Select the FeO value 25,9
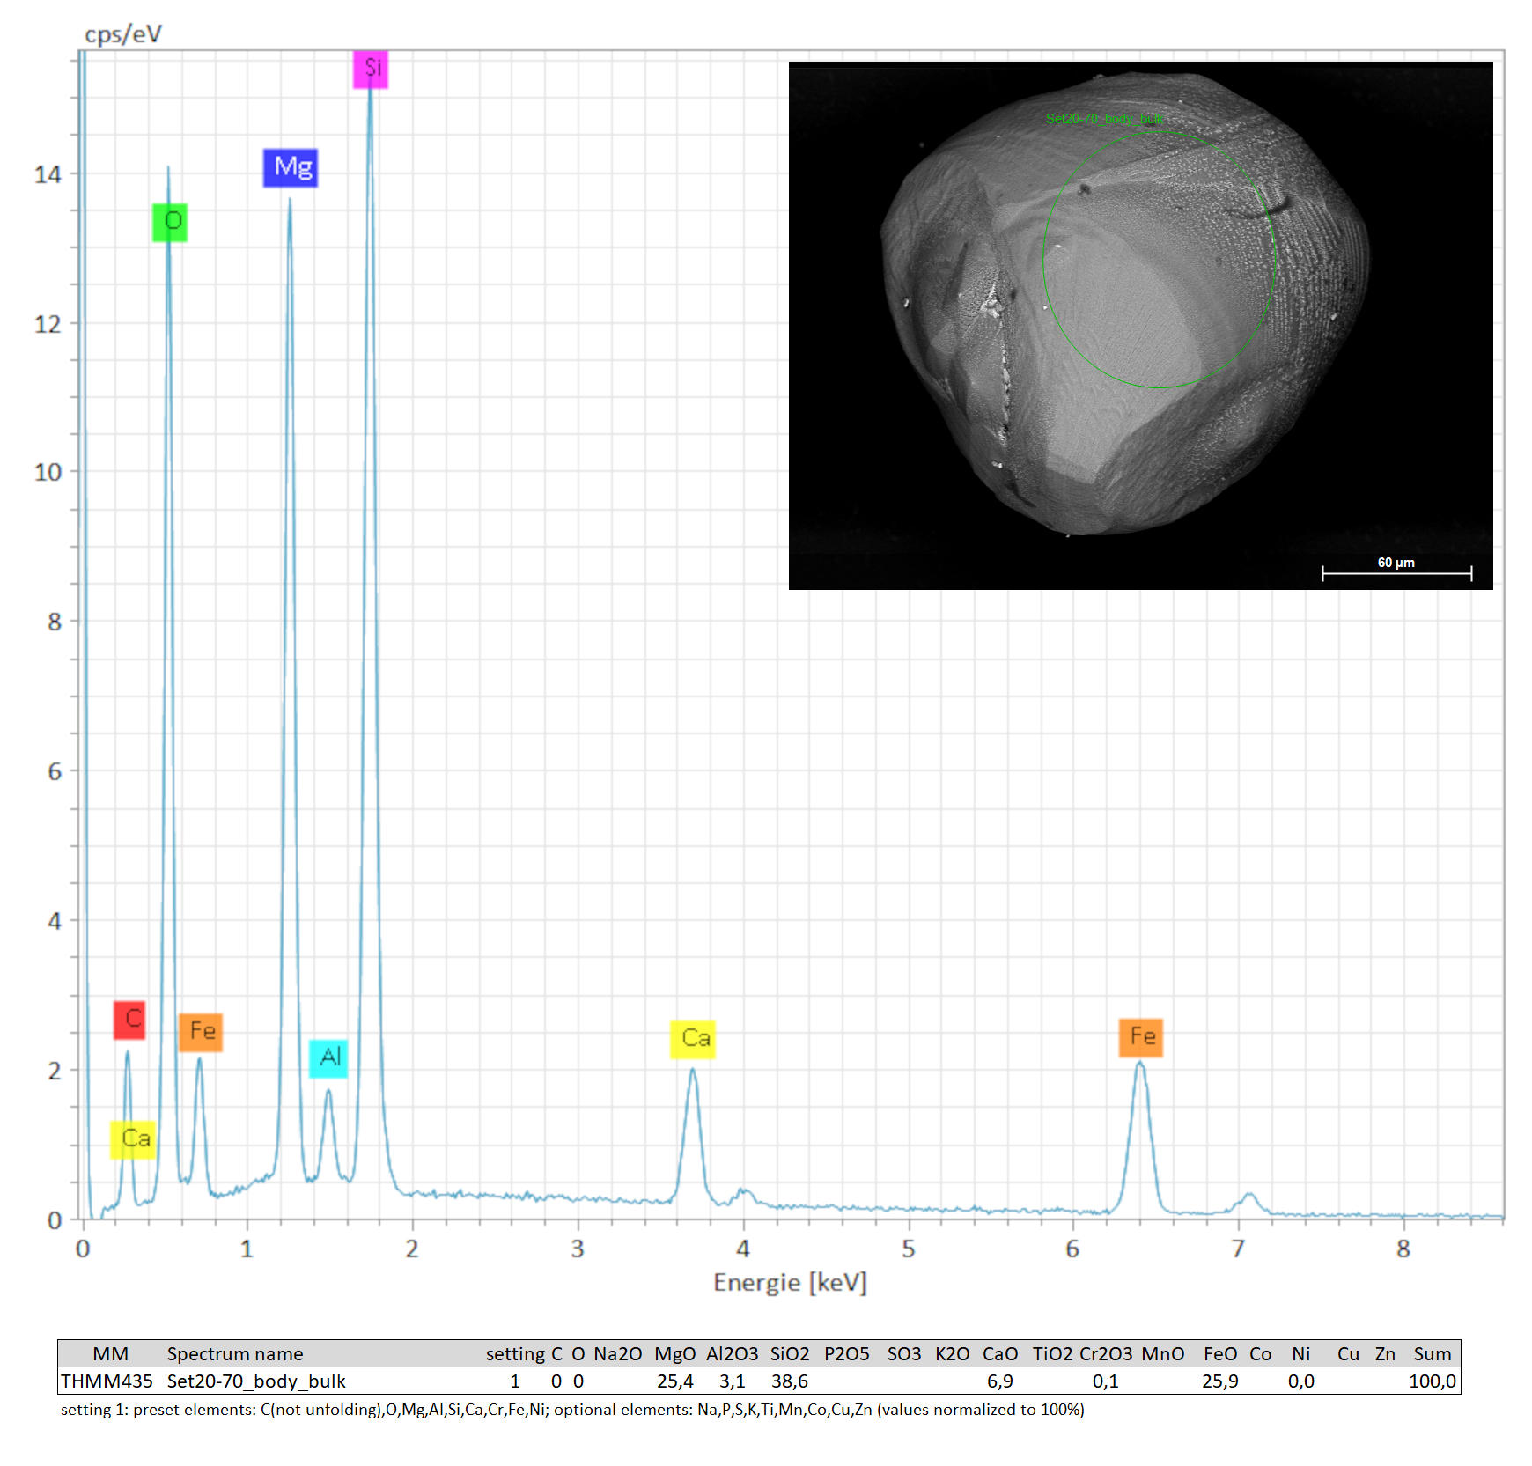The height and width of the screenshot is (1466, 1532). point(1219,1381)
